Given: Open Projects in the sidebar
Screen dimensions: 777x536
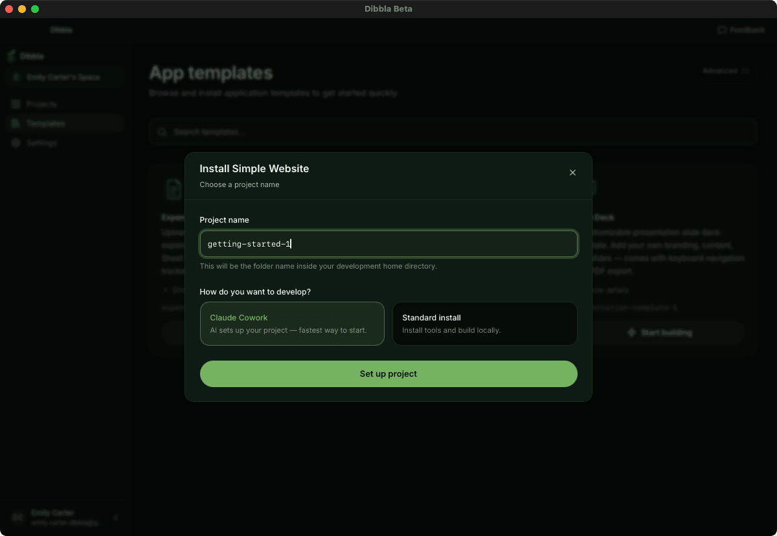Looking at the screenshot, I should pyautogui.click(x=63, y=104).
